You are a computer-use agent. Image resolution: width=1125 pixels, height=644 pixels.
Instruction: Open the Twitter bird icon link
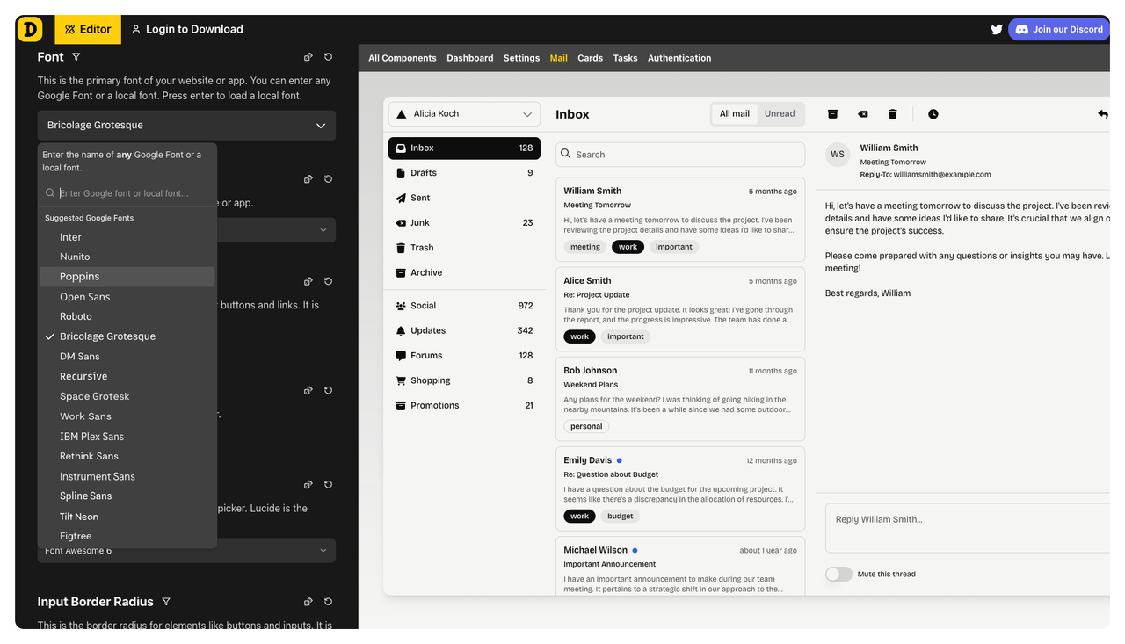pos(997,29)
